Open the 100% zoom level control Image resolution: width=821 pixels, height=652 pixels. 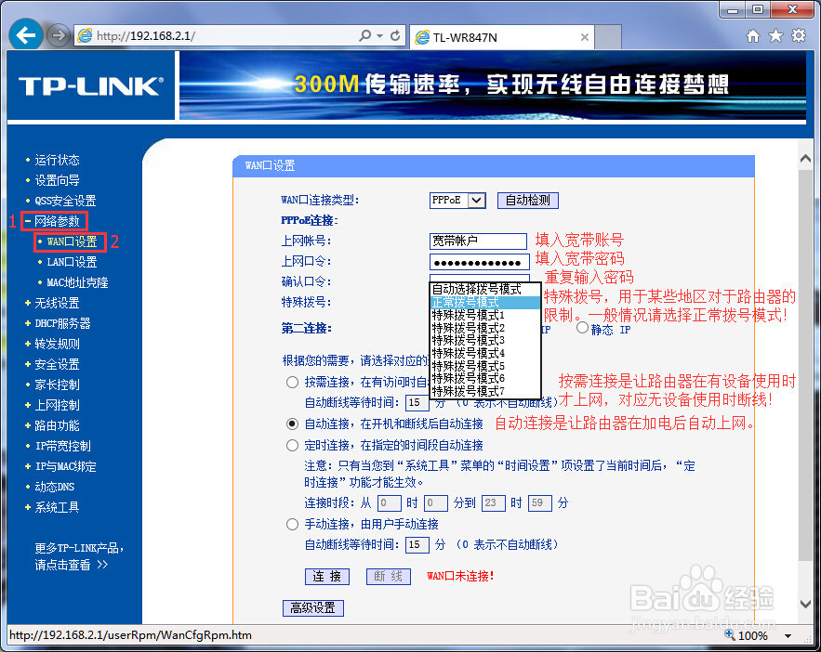click(754, 635)
